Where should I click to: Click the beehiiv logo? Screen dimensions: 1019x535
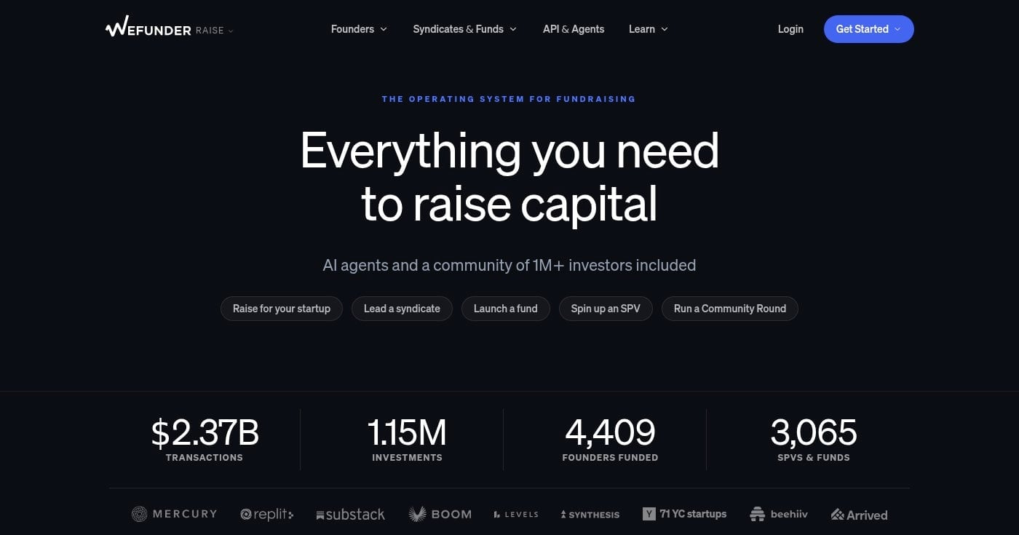point(778,514)
